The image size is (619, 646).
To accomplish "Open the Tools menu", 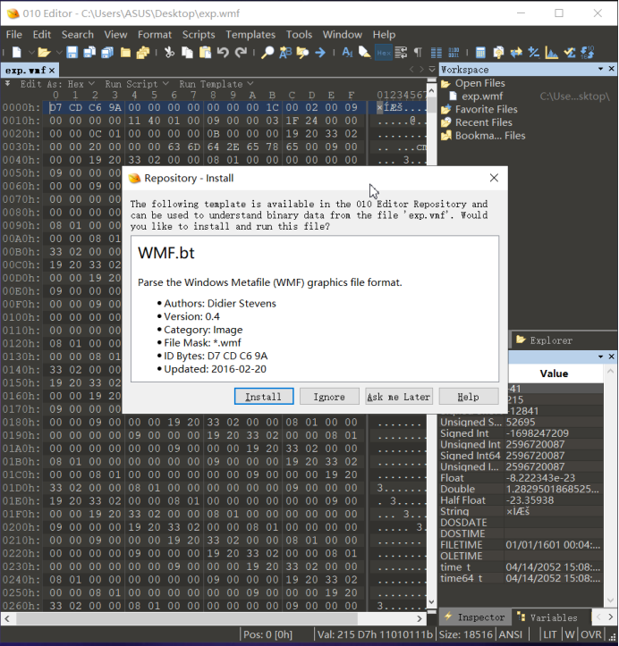I will coord(299,35).
